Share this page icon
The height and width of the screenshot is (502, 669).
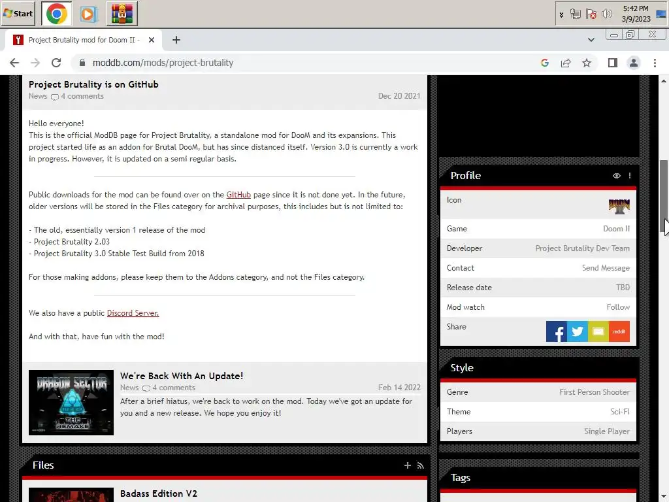point(566,63)
